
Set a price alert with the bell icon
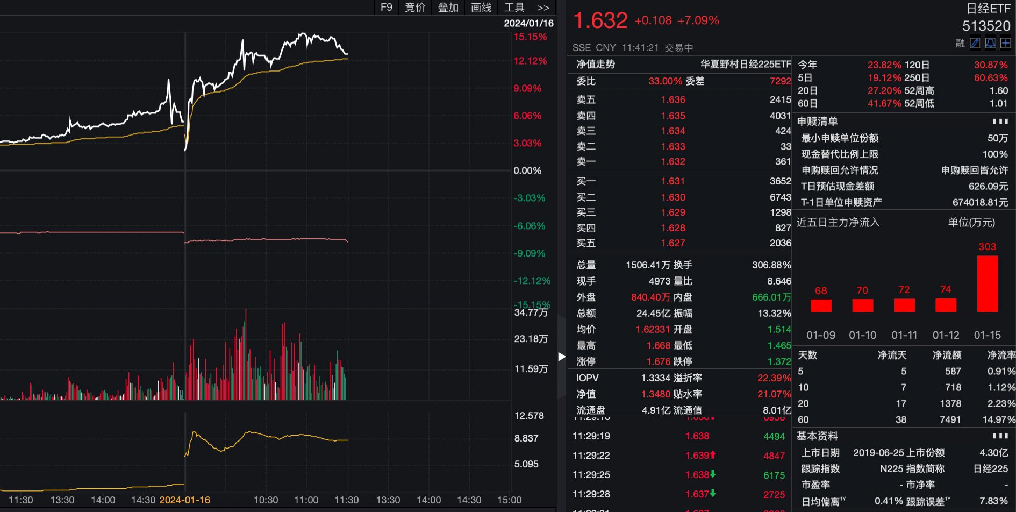tap(990, 43)
